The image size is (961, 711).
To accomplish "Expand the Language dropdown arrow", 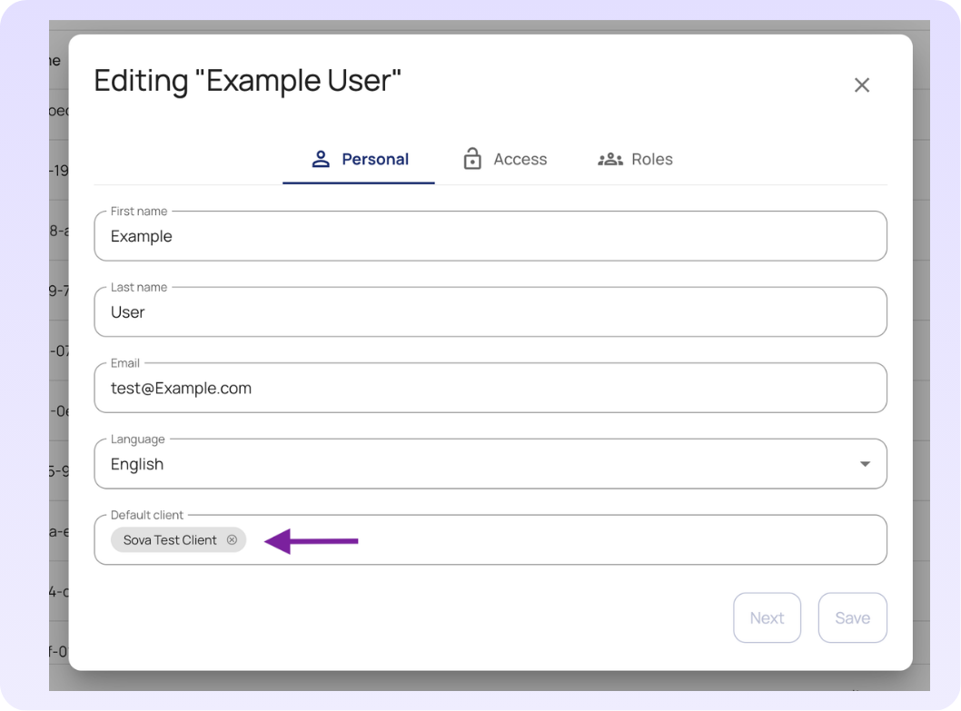I will pos(865,464).
